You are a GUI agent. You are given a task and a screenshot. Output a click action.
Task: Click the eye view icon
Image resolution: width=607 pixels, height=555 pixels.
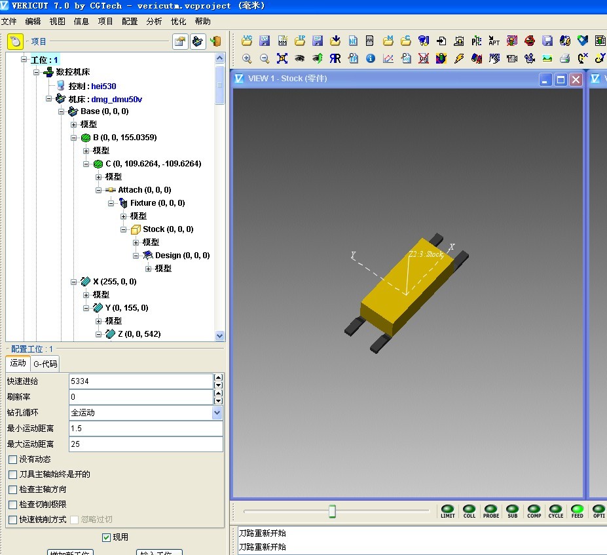pyautogui.click(x=300, y=58)
